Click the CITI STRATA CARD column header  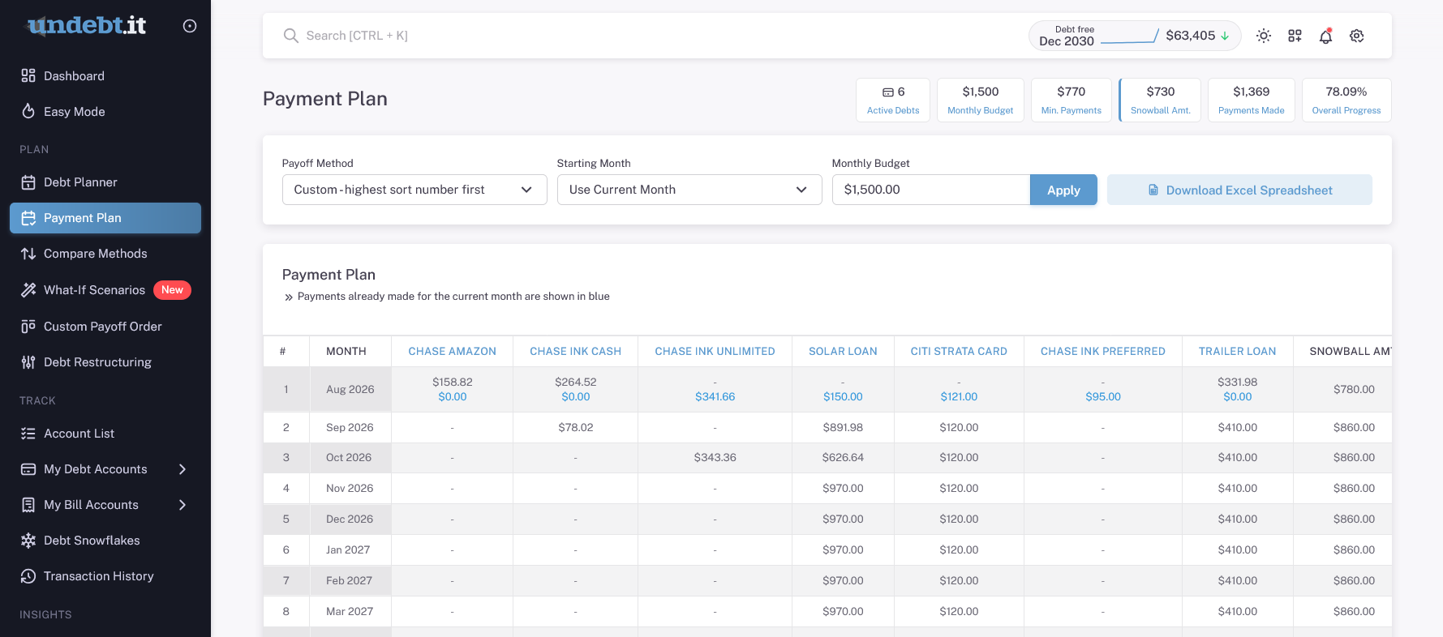[959, 352]
